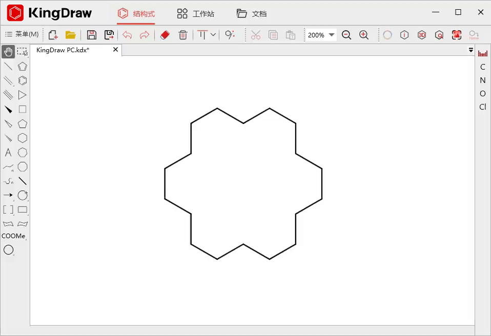This screenshot has height=336, width=491.
Task: Select the brackets tool
Action: [x=8, y=209]
